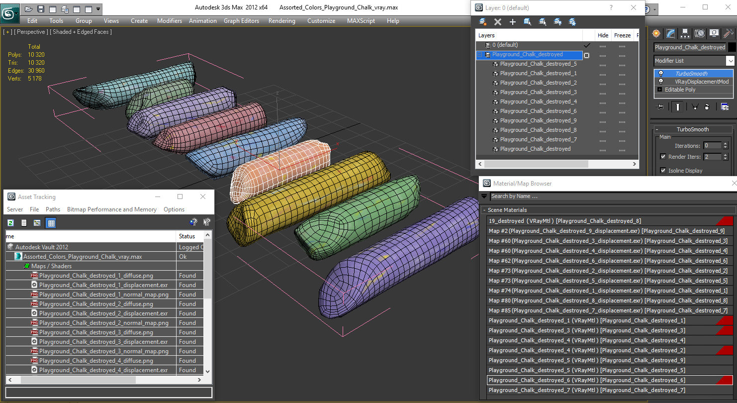The image size is (737, 403).
Task: Toggle TurboSmooth modifier lightbulb
Action: click(660, 74)
